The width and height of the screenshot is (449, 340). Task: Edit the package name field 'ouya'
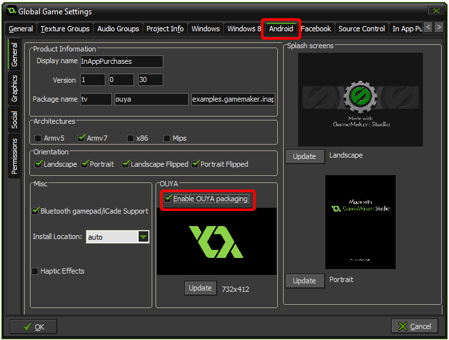pyautogui.click(x=151, y=99)
